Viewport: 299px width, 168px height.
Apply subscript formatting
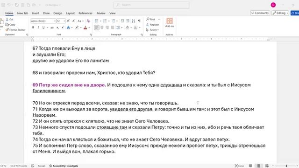pyautogui.click(x=57, y=28)
